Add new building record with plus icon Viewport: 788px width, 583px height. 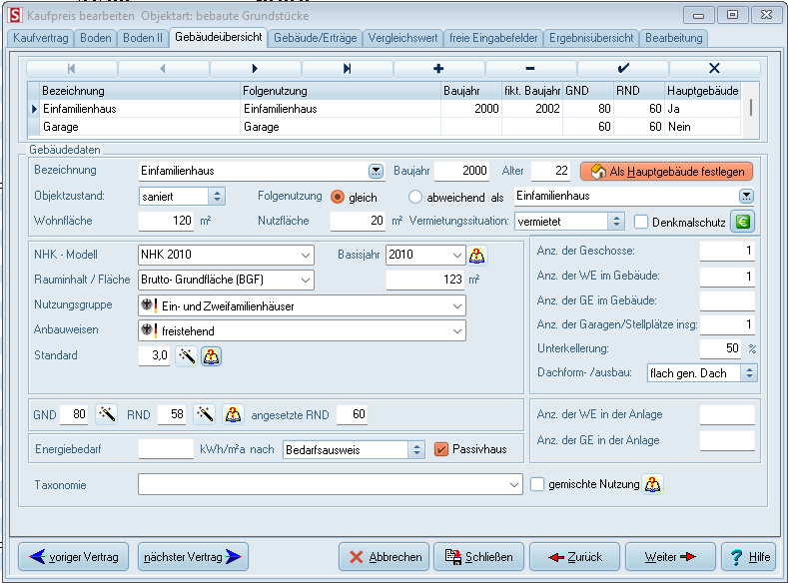point(438,68)
